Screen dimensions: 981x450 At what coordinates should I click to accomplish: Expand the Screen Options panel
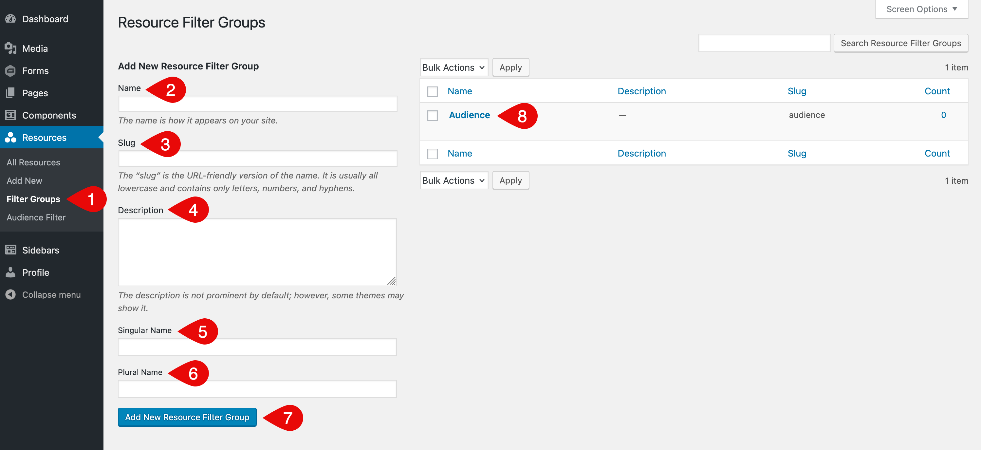[922, 9]
